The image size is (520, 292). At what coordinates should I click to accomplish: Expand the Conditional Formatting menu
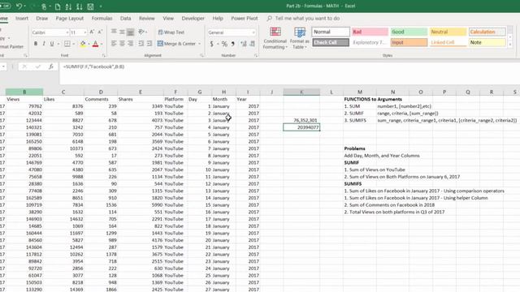click(x=275, y=38)
